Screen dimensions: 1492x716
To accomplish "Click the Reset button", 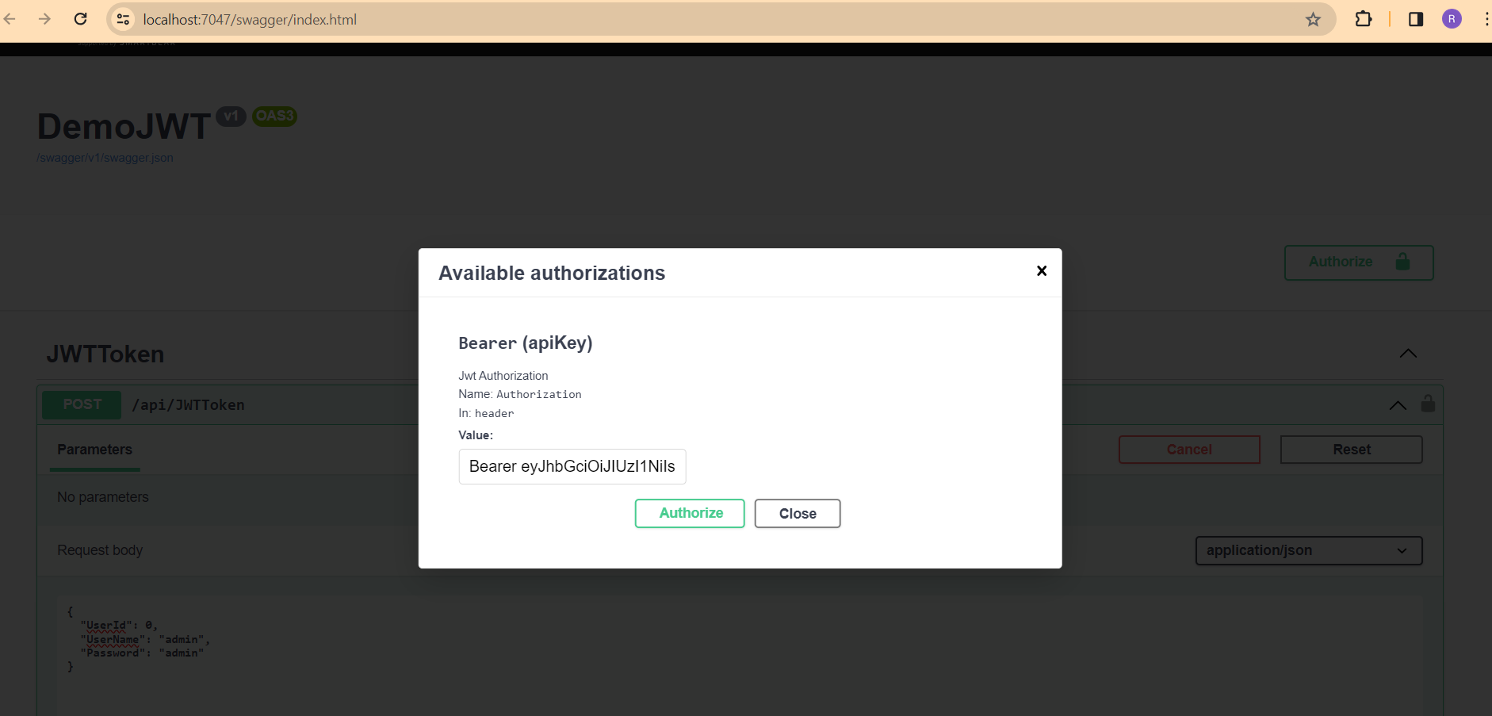I will pos(1352,450).
